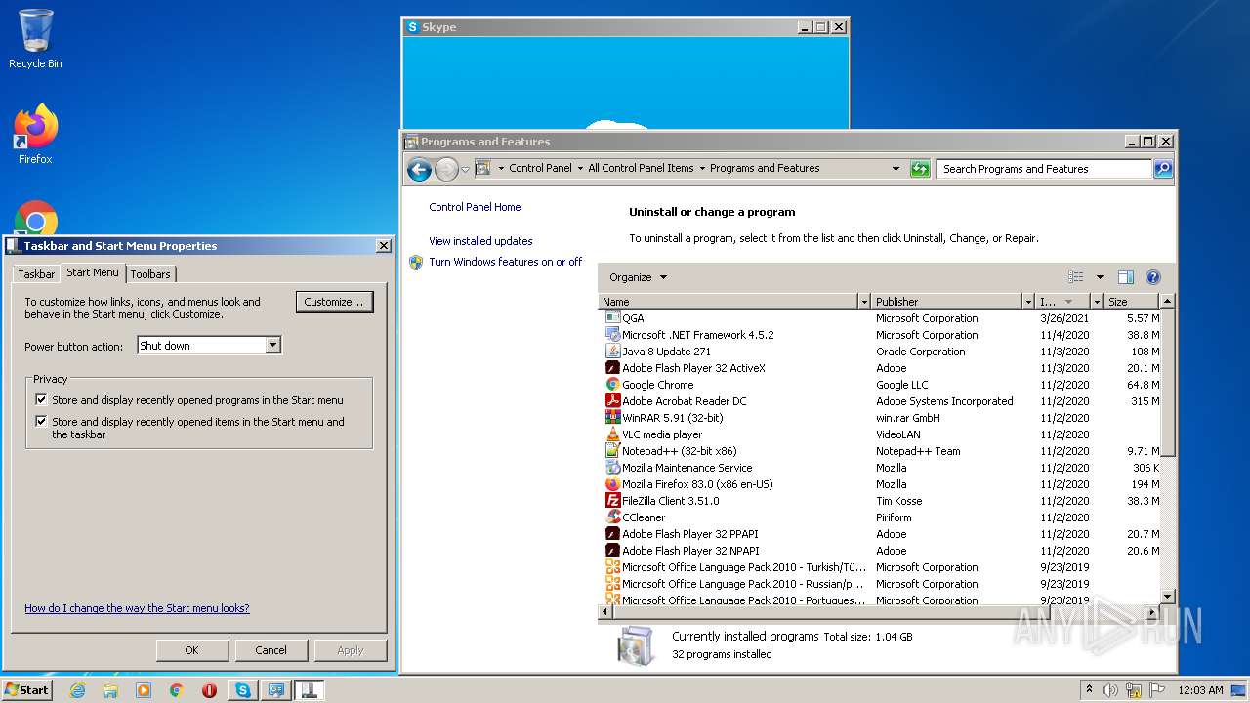Select the VLC media player cone icon
This screenshot has height=703, width=1250.
[612, 434]
